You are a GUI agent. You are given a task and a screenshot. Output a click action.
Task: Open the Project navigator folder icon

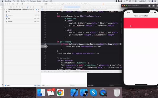[11, 7]
